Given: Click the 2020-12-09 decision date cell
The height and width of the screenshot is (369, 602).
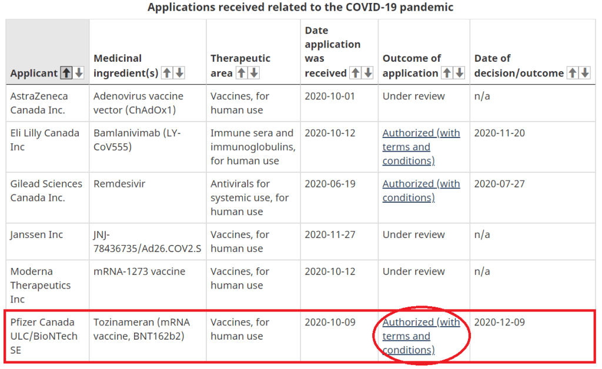Looking at the screenshot, I should pos(499,322).
